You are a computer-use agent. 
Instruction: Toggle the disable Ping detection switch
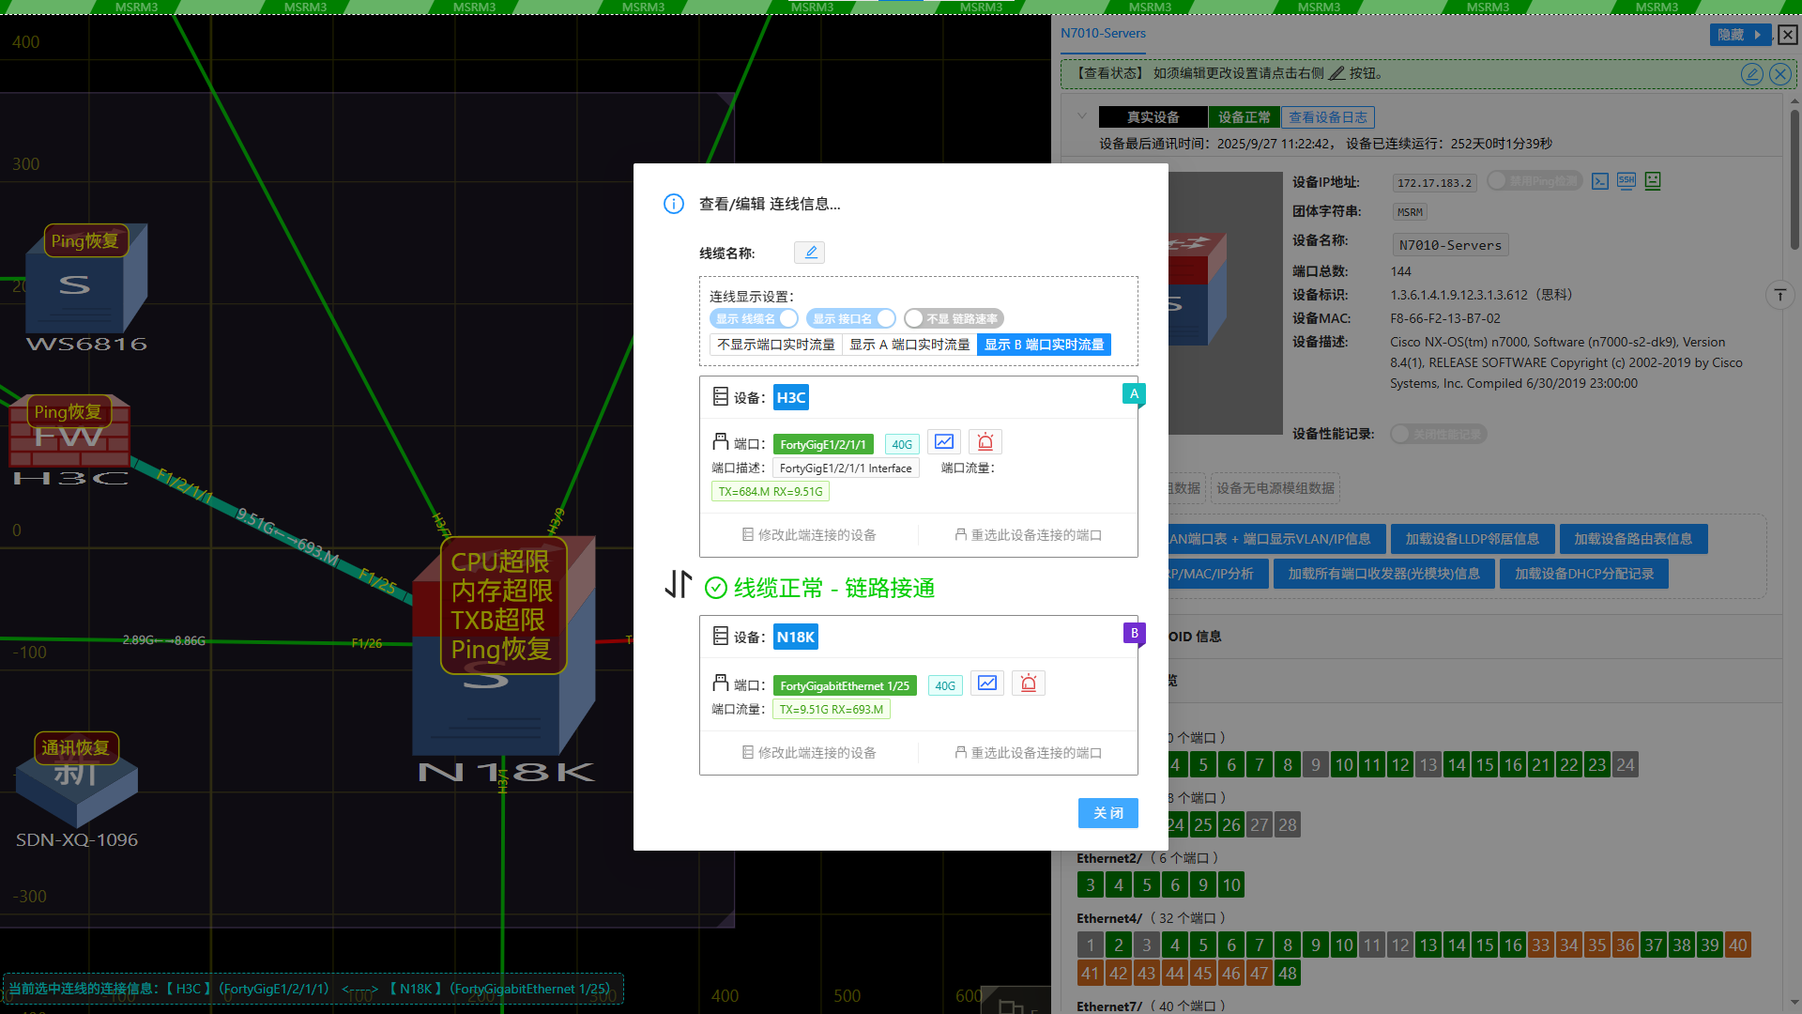coord(1535,181)
